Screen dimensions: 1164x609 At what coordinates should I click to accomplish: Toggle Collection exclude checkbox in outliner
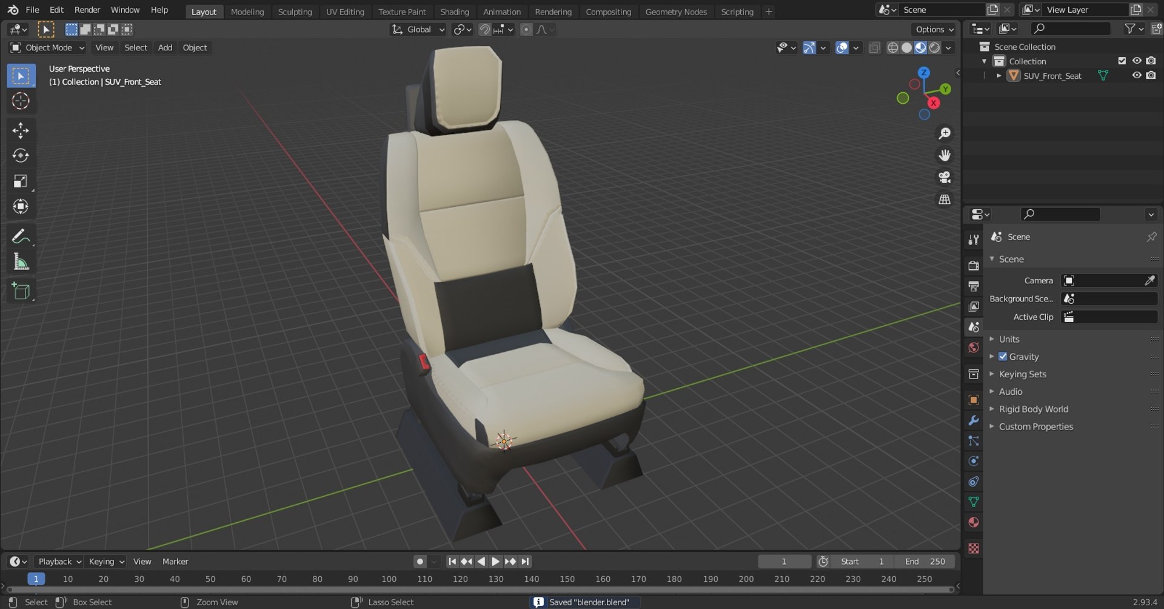tap(1122, 61)
